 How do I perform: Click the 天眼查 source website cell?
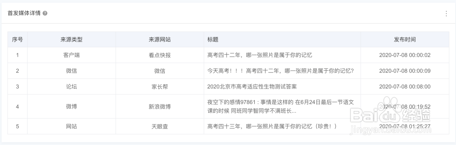coord(160,126)
